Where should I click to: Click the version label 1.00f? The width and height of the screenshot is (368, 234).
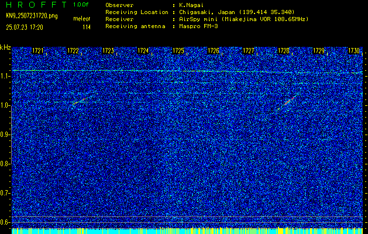[81, 5]
